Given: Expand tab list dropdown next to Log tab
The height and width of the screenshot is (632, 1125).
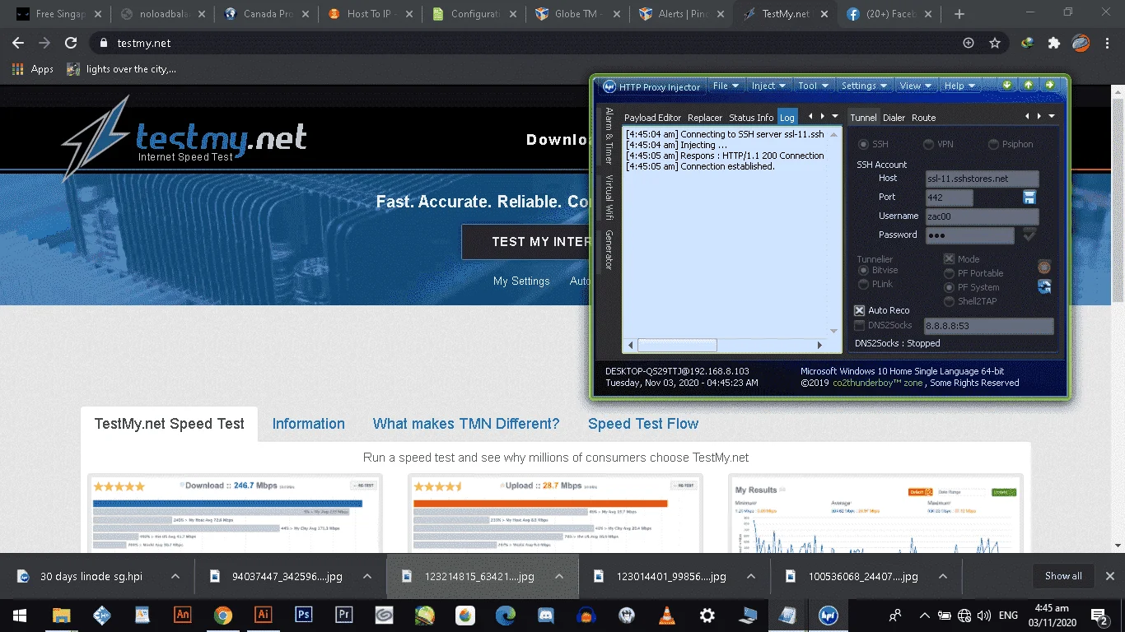Looking at the screenshot, I should (x=835, y=117).
